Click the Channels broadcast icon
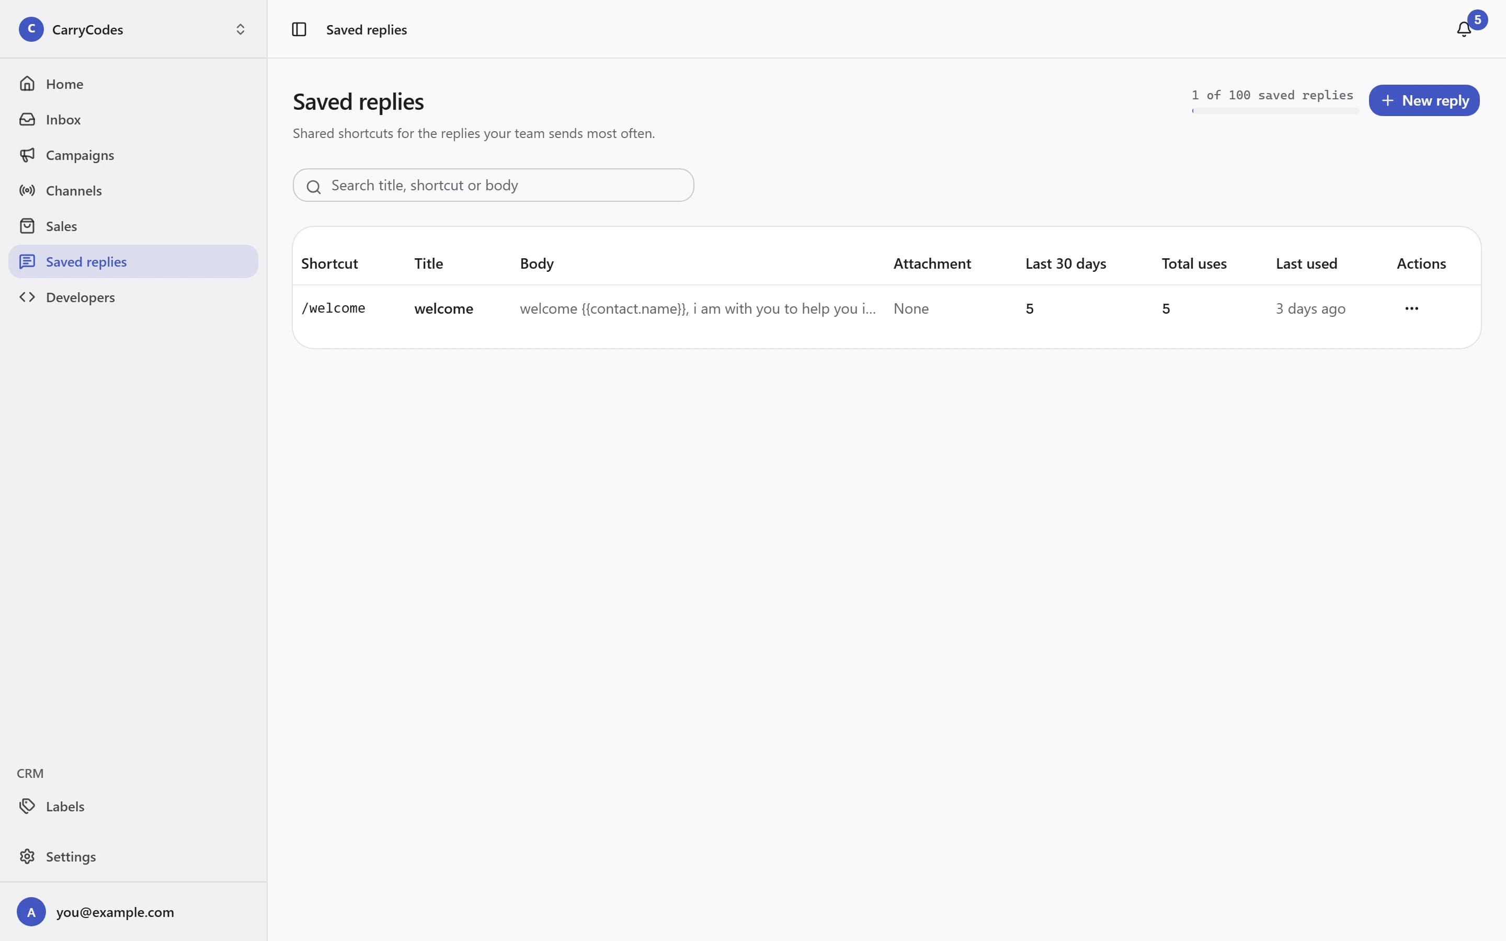This screenshot has height=941, width=1506. [27, 190]
